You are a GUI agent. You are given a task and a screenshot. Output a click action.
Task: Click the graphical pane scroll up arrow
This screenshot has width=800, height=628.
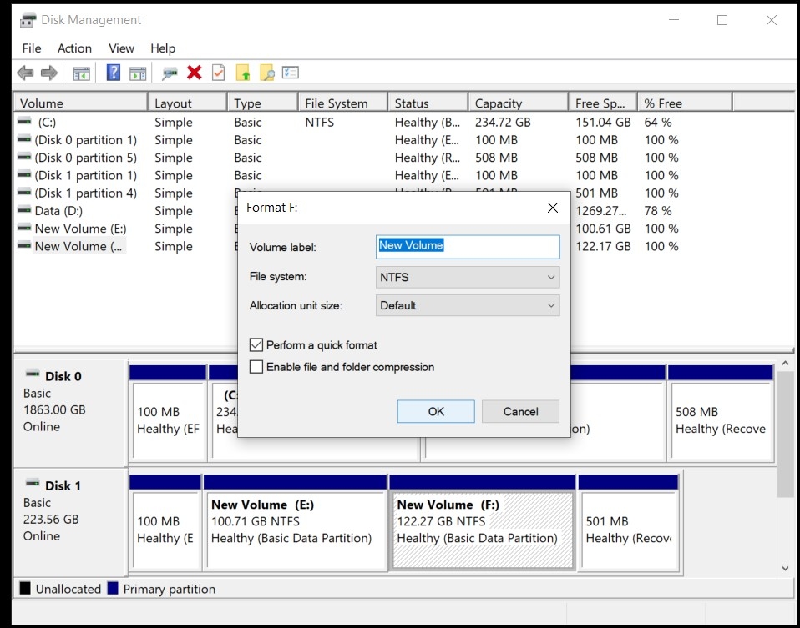tap(785, 363)
